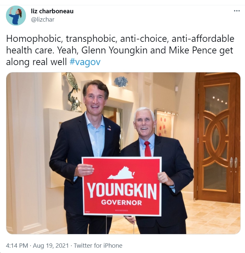Select the turtle sculpture in the photo

(73, 92)
